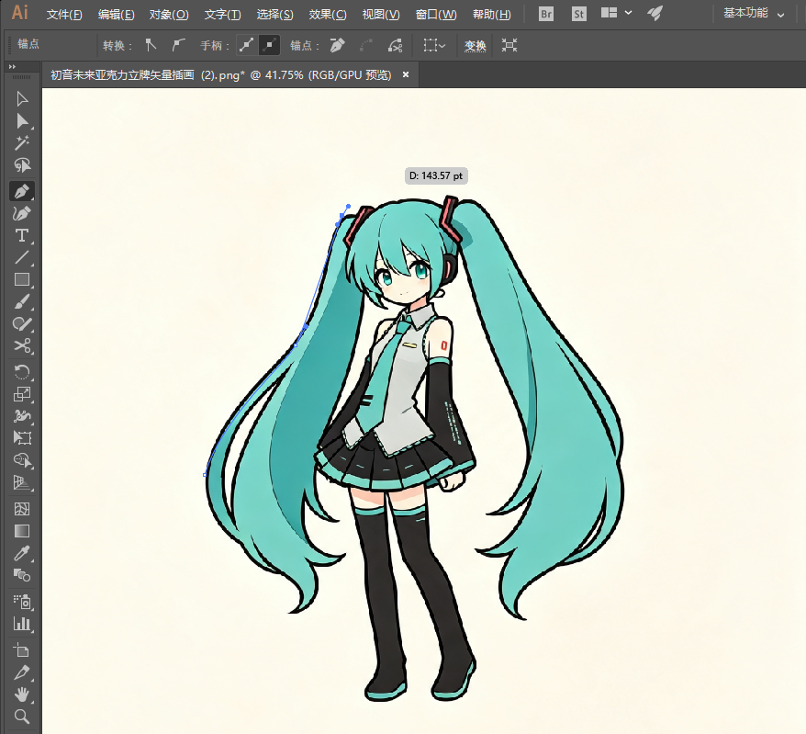Select the Symbol Sprayer tool
806x734 pixels.
pos(22,602)
